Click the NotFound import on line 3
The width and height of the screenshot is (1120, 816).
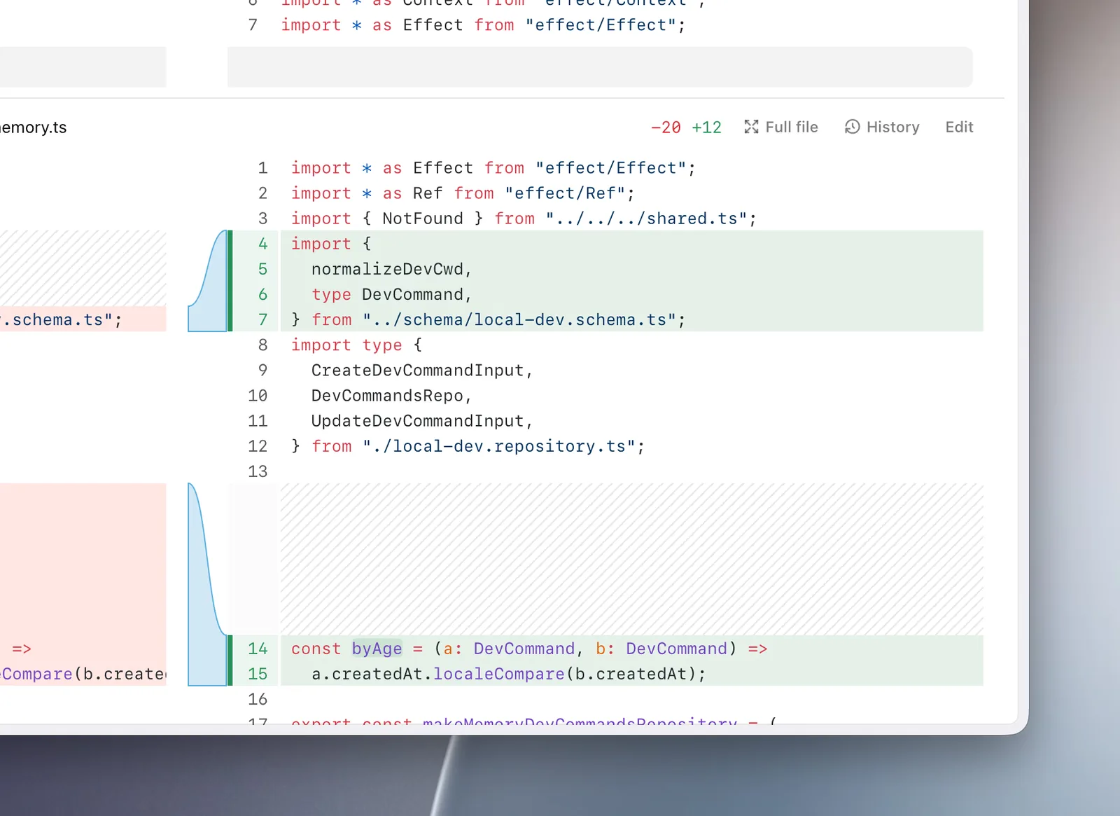click(x=423, y=219)
